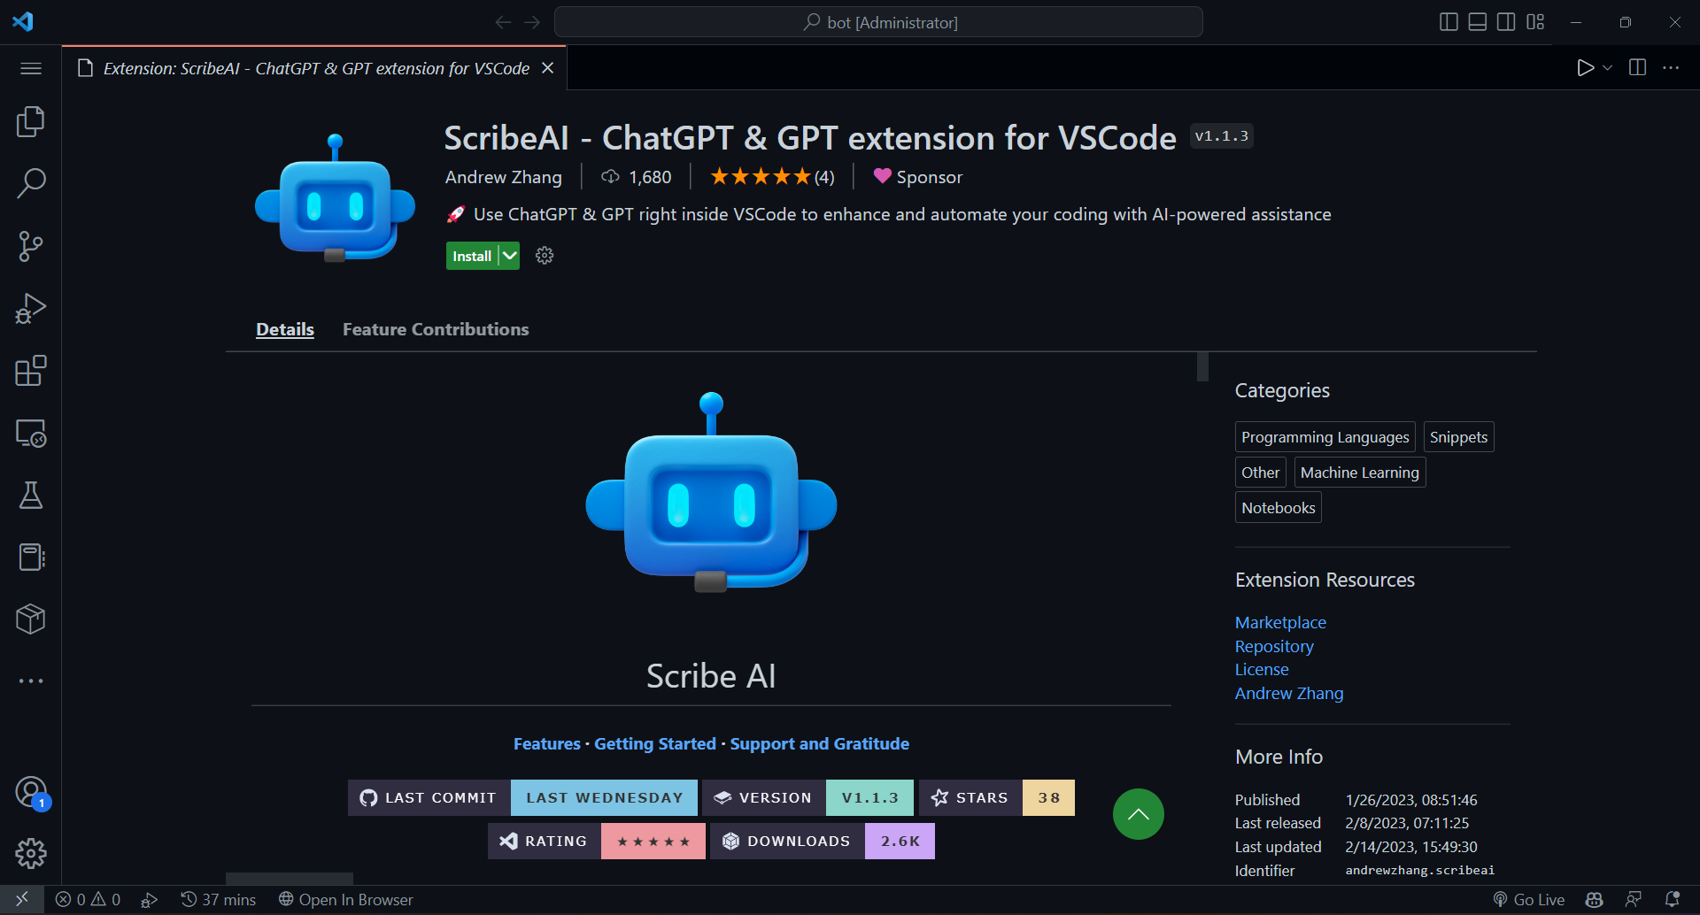The image size is (1700, 915).
Task: Open remote window status bar button
Action: coord(21,899)
